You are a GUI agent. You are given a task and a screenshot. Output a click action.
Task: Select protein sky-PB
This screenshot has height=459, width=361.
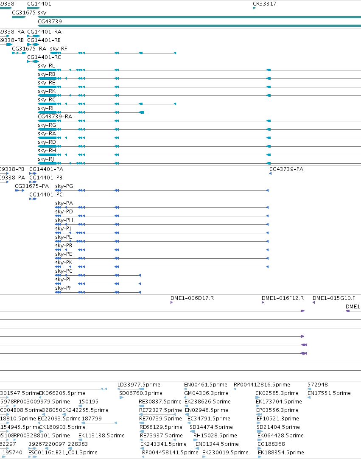point(162,250)
